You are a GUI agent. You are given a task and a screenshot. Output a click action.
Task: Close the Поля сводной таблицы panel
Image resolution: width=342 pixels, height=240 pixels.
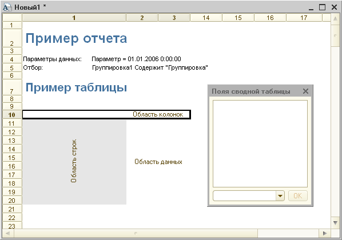point(305,91)
